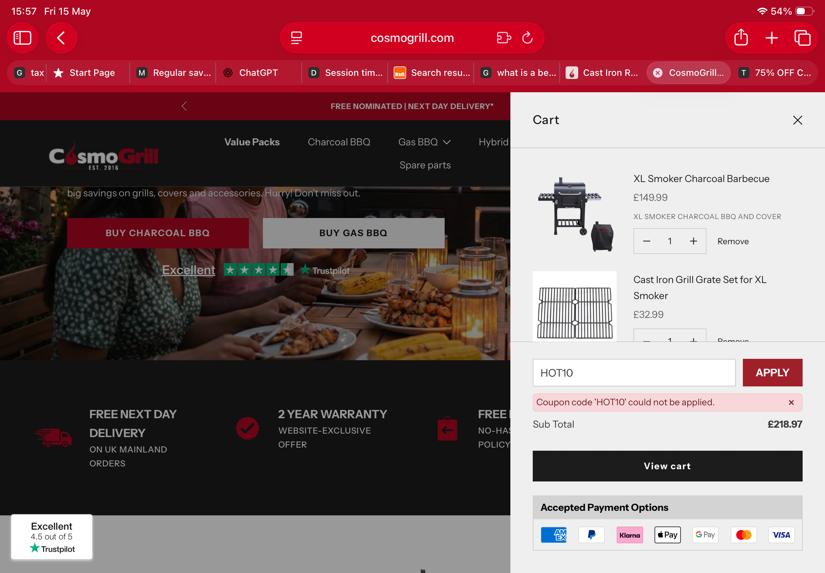Viewport: 825px width, 573px height.
Task: Show the tab overview icon
Action: pyautogui.click(x=802, y=38)
